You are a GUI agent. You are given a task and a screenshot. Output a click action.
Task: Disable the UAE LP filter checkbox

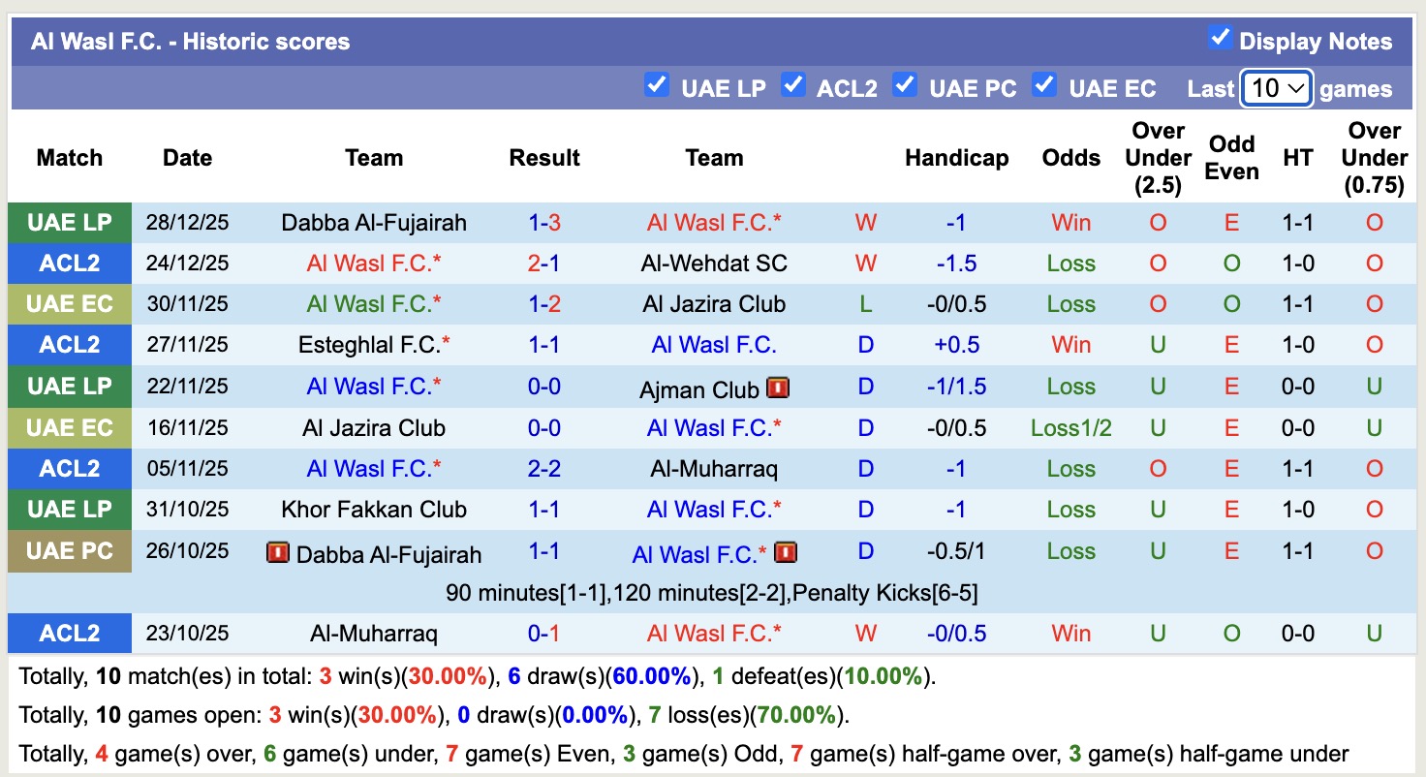tap(657, 85)
